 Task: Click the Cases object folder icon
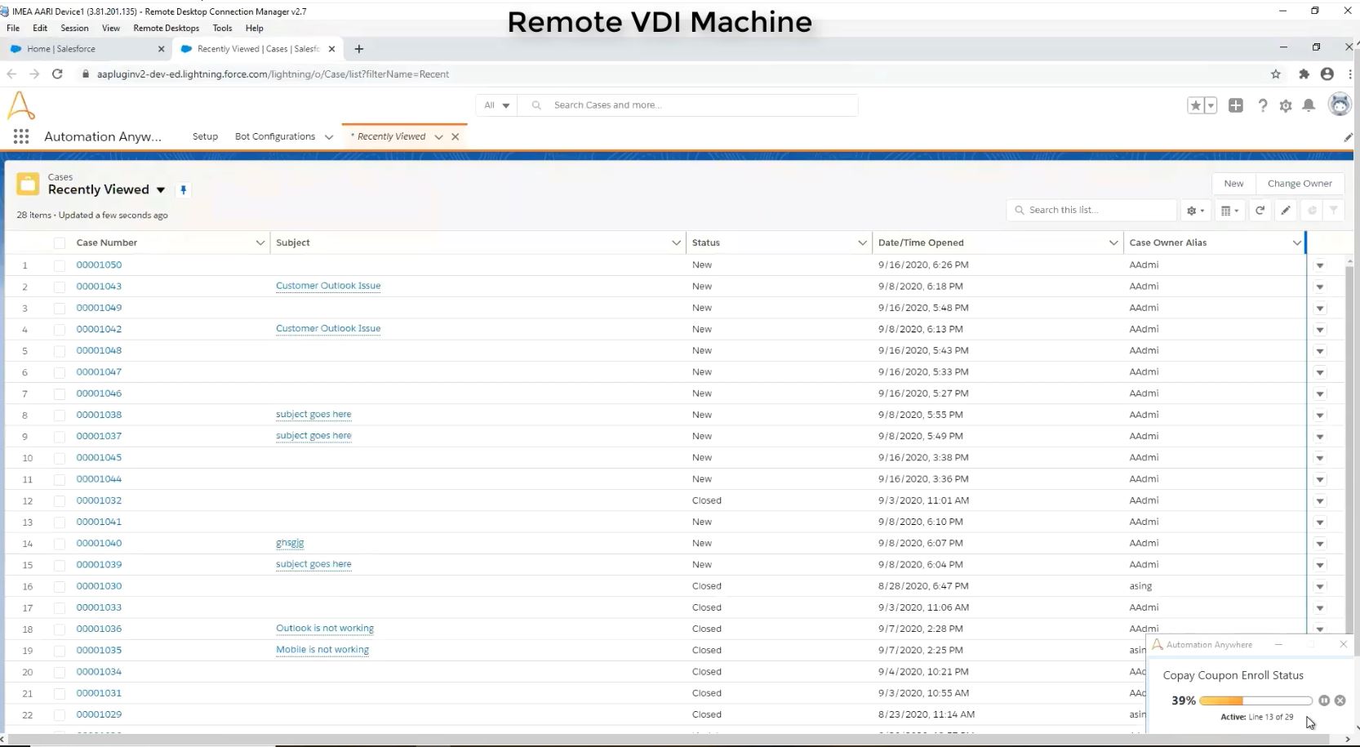point(28,184)
